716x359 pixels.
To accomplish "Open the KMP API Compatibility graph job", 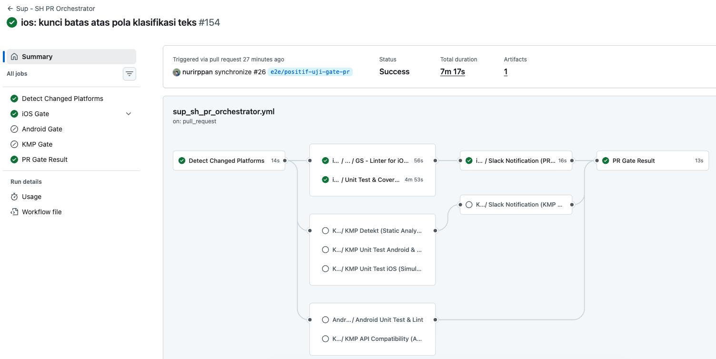I will coord(373,339).
